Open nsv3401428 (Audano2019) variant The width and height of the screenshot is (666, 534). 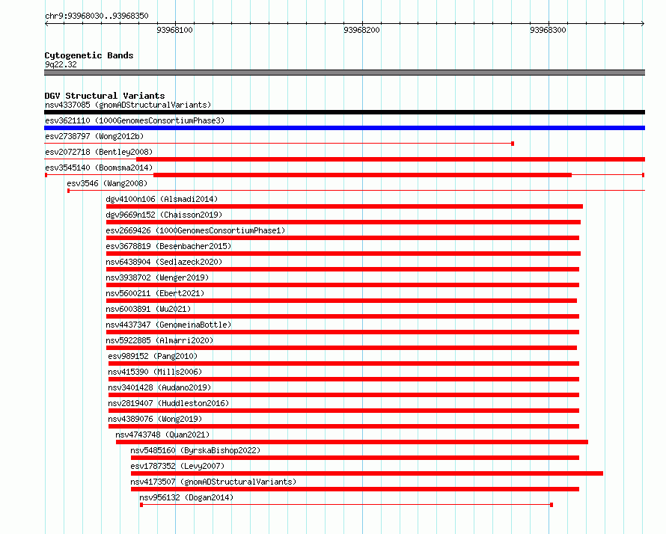159,387
